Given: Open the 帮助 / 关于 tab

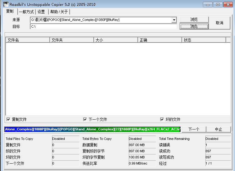Looking at the screenshot, I should [x=59, y=12].
